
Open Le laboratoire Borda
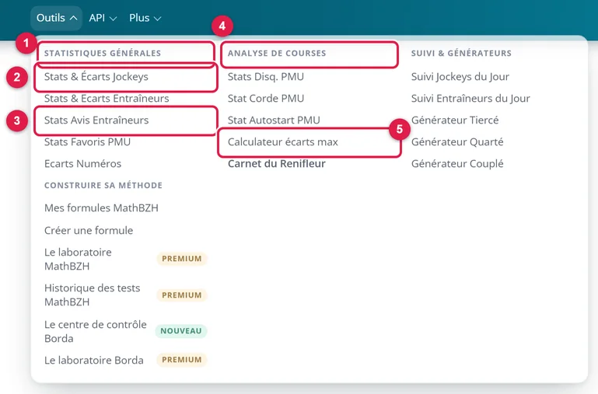(94, 360)
